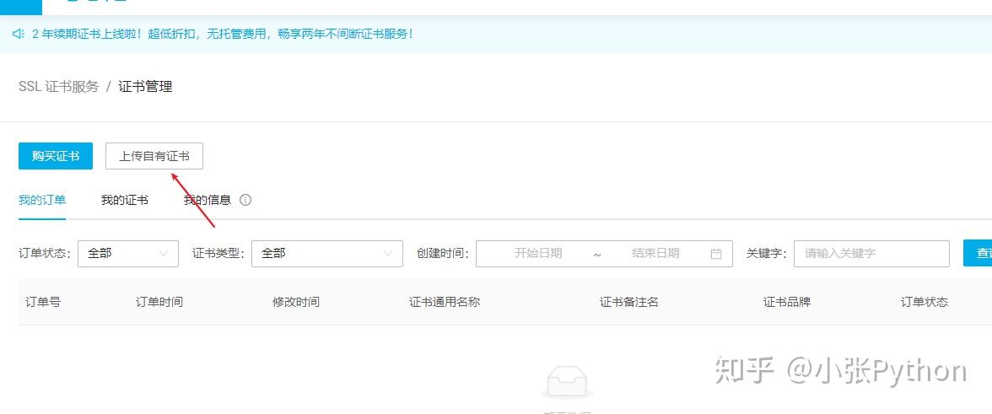The image size is (992, 414).
Task: Open the SSL 证书服务 breadcrumb link
Action: (x=59, y=87)
